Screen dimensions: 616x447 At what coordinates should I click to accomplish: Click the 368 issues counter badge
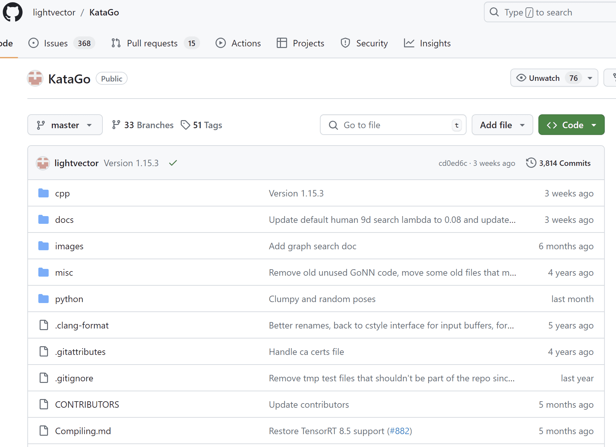pos(84,43)
